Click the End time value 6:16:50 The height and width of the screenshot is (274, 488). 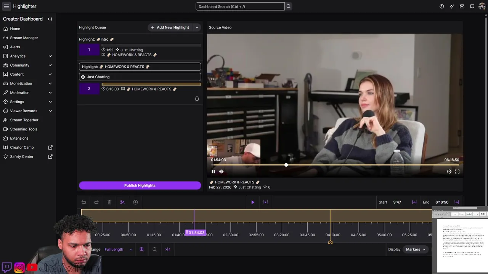[x=442, y=202]
